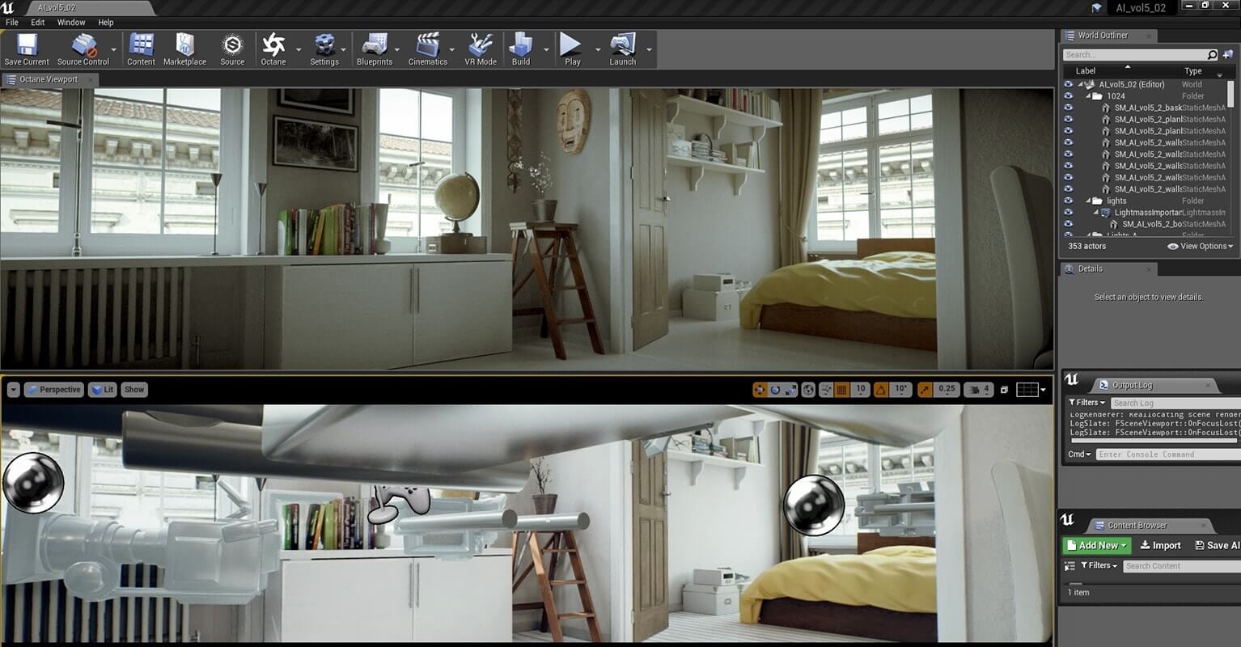Click the World Outliner search field
Viewport: 1241px width, 647px height.
click(1134, 55)
